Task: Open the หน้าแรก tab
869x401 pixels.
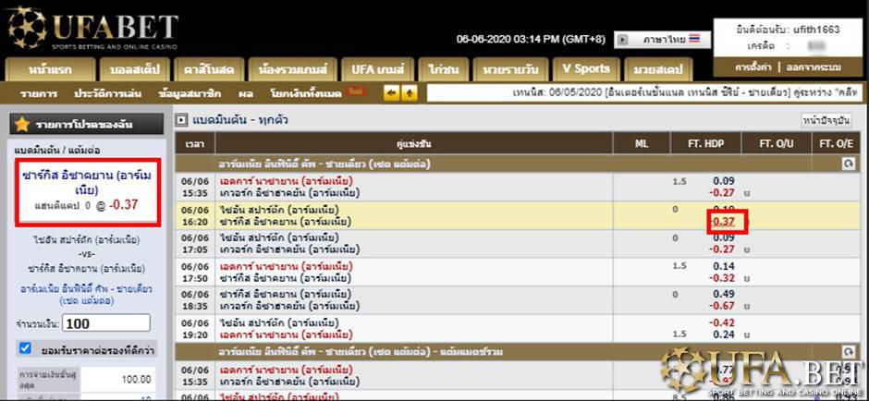Action: (50, 70)
